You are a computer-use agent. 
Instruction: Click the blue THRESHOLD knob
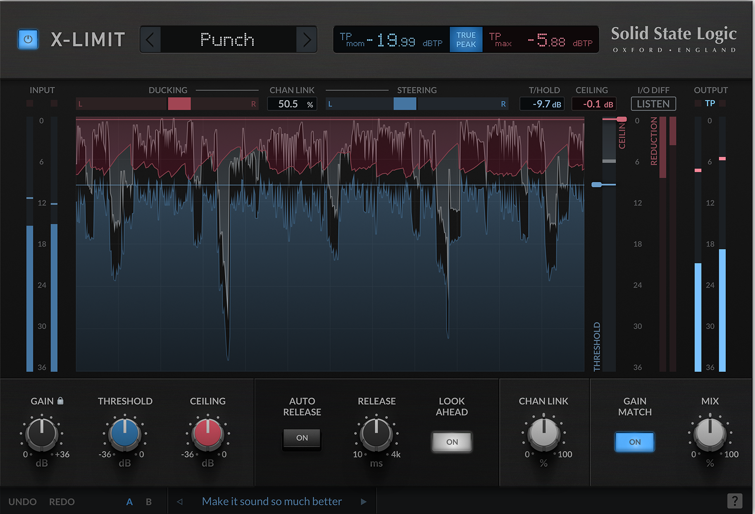(x=125, y=434)
